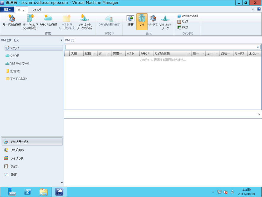Click Create Host Group (ホスト グループの作成) icon
The height and width of the screenshot is (197, 262).
[x=67, y=18]
